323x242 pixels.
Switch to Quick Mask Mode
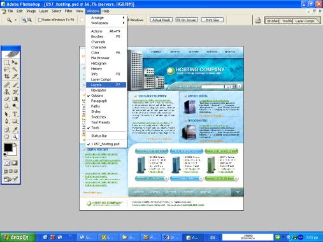tap(15, 163)
